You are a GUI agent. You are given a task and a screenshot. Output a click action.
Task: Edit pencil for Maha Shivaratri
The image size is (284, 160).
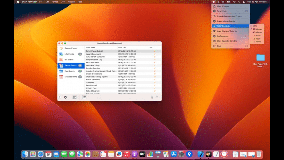[155, 91]
